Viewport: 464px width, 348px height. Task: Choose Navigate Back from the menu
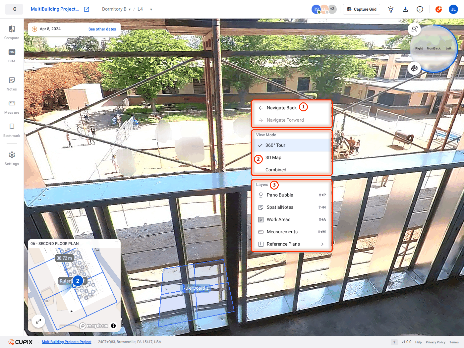292,108
